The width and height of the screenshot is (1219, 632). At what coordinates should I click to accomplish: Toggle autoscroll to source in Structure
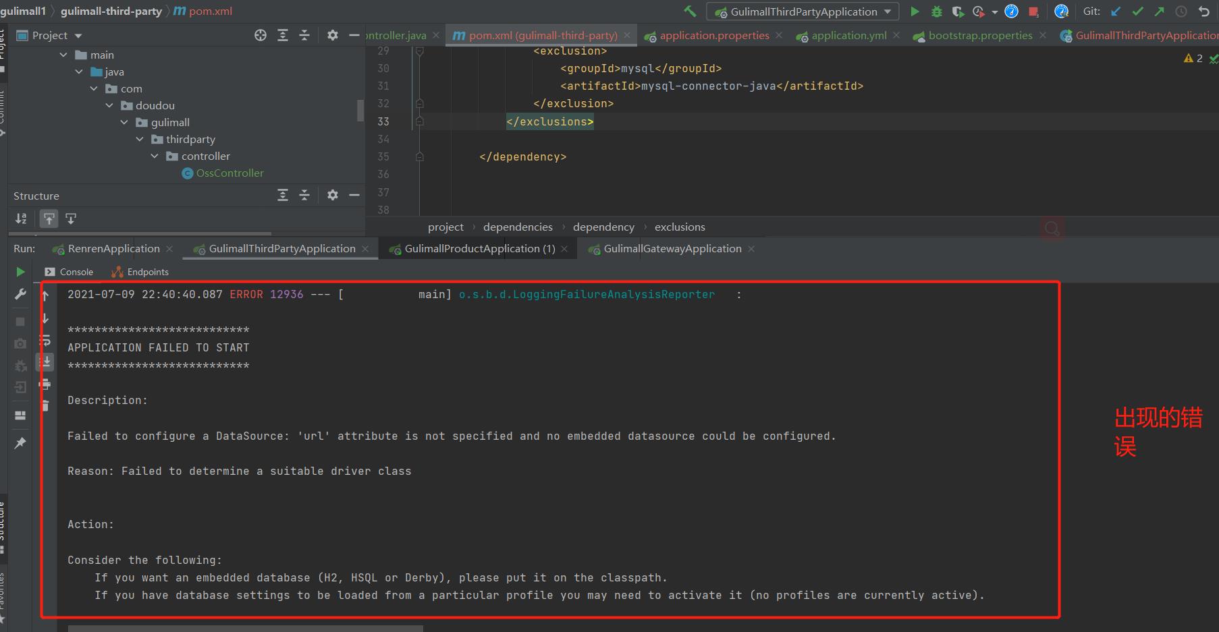tap(49, 219)
